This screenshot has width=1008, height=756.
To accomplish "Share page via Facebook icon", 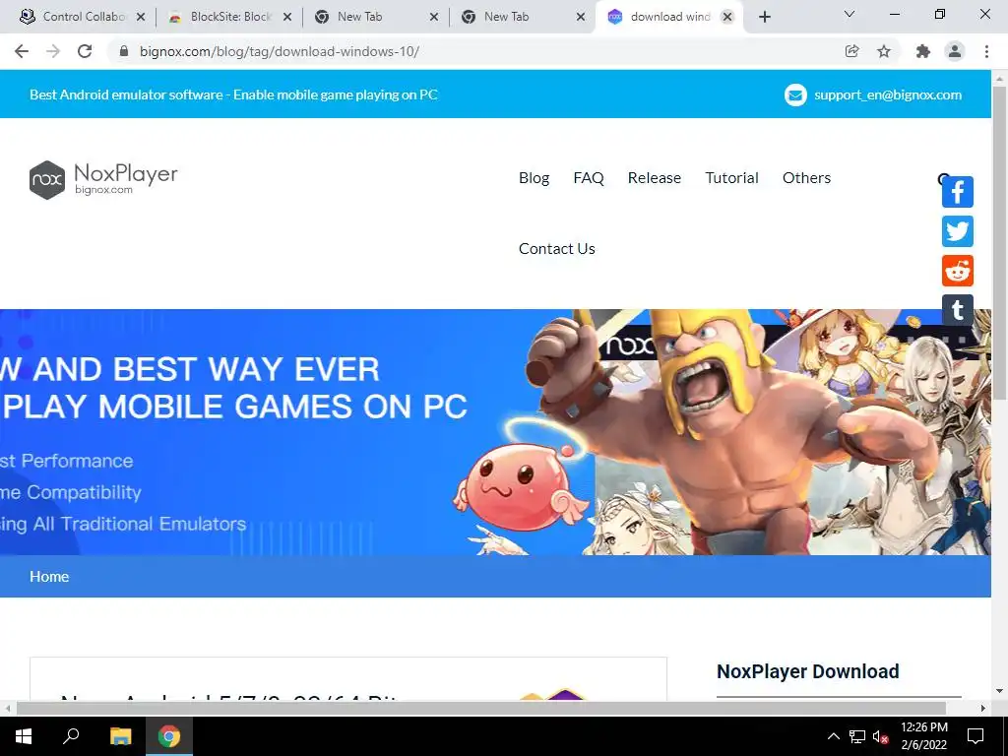I will point(958,192).
